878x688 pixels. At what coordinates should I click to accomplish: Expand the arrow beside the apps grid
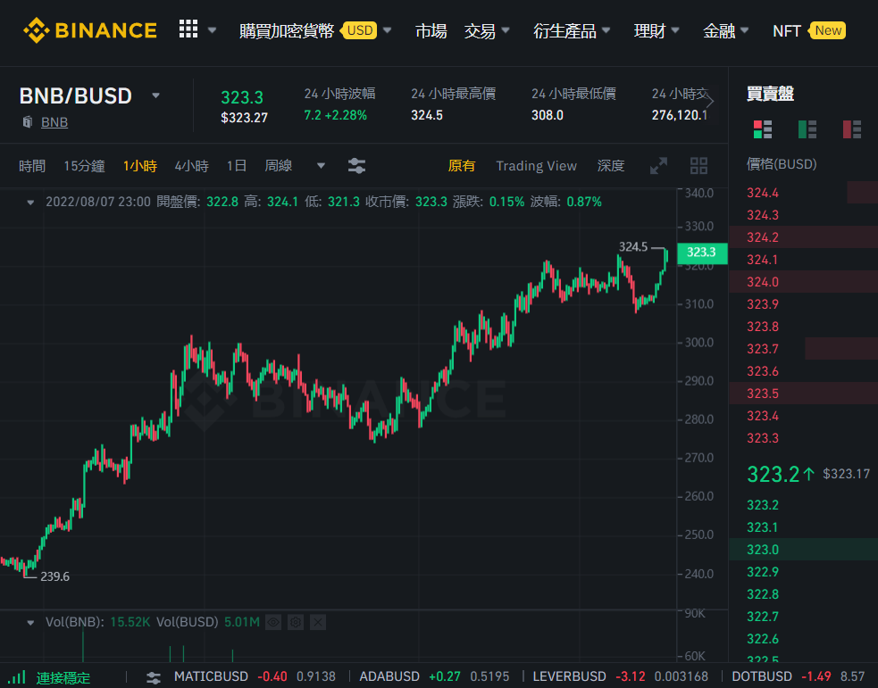[x=213, y=30]
